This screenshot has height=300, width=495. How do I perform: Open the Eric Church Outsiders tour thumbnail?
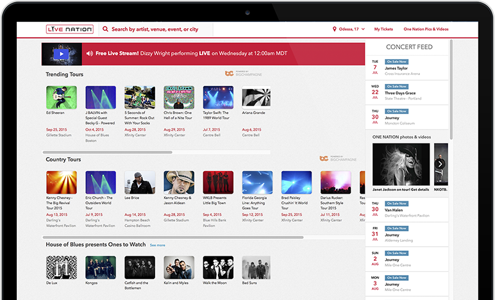pos(101,182)
